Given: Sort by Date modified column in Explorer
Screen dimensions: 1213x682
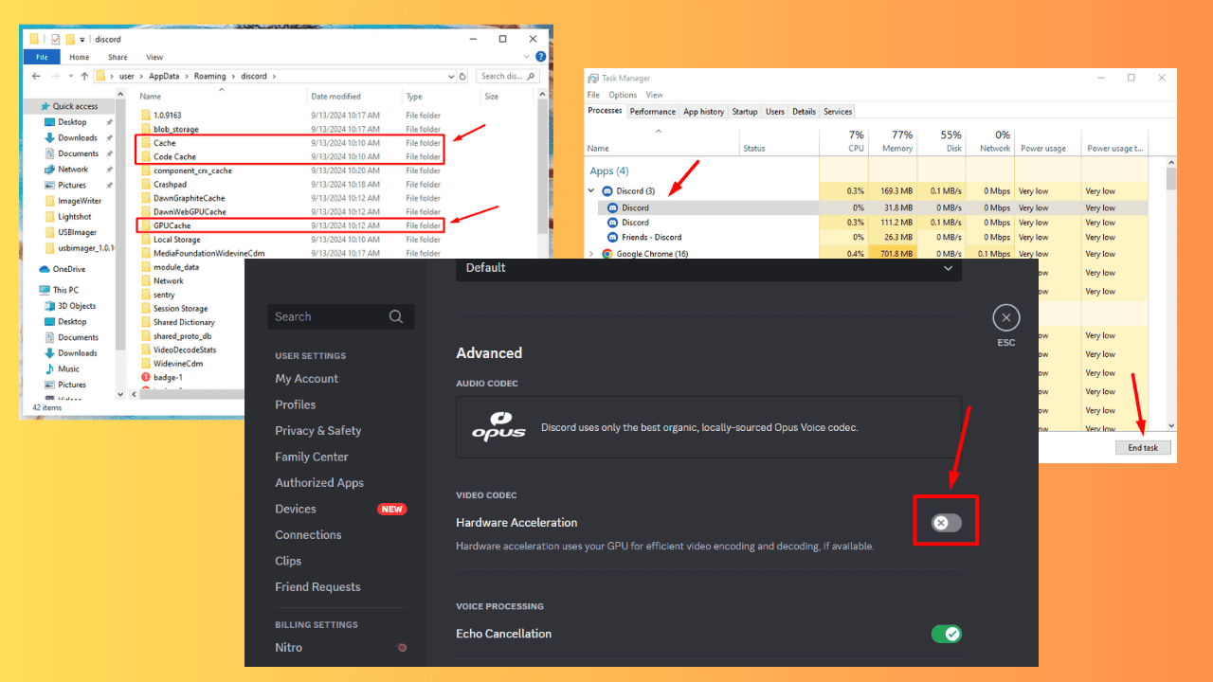Looking at the screenshot, I should [335, 97].
